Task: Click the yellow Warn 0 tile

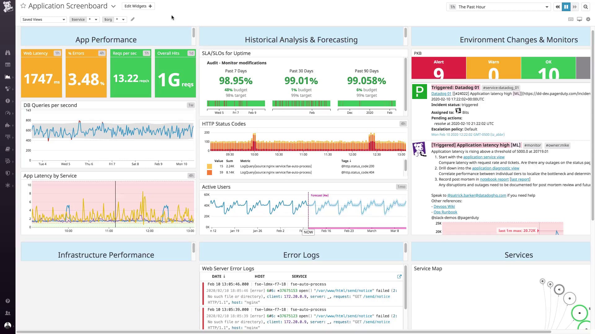Action: (494, 68)
